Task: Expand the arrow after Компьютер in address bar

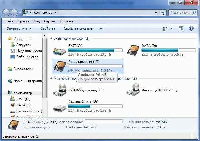Action: click(56, 13)
